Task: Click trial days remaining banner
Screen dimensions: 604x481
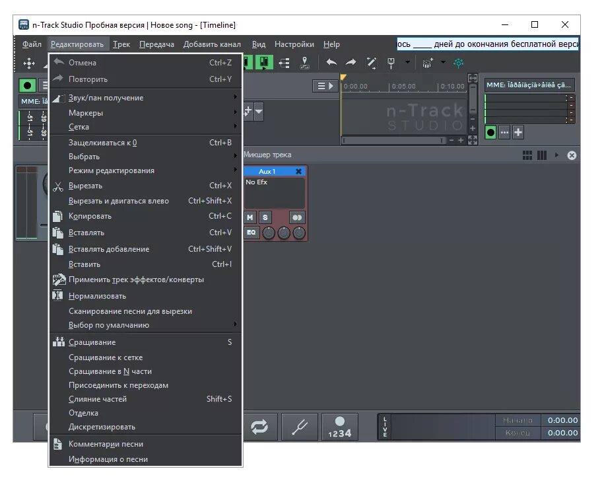Action: click(x=488, y=44)
